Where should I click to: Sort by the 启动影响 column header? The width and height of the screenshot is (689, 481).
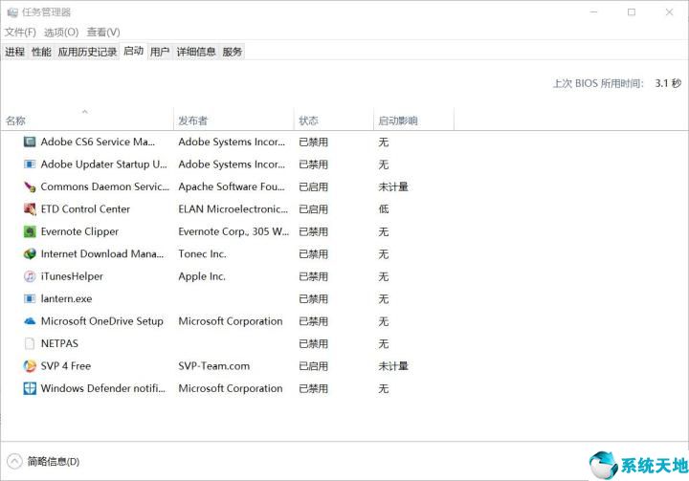(413, 120)
